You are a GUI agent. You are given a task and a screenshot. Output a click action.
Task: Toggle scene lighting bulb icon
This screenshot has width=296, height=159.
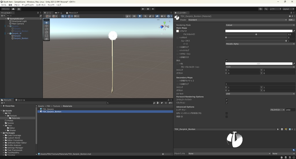pos(140,16)
